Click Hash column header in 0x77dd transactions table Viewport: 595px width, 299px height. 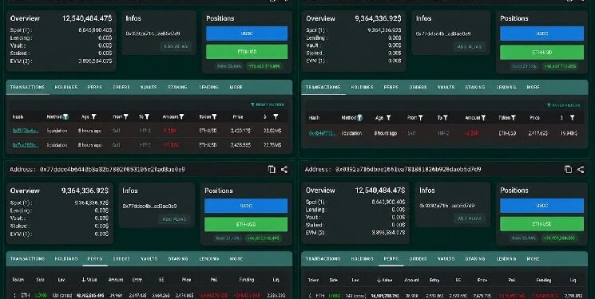314,118
